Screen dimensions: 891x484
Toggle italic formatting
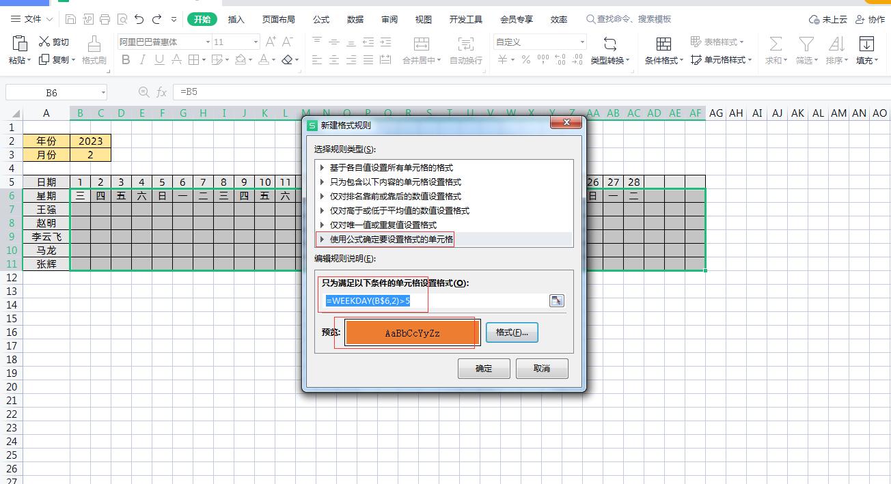(x=141, y=59)
